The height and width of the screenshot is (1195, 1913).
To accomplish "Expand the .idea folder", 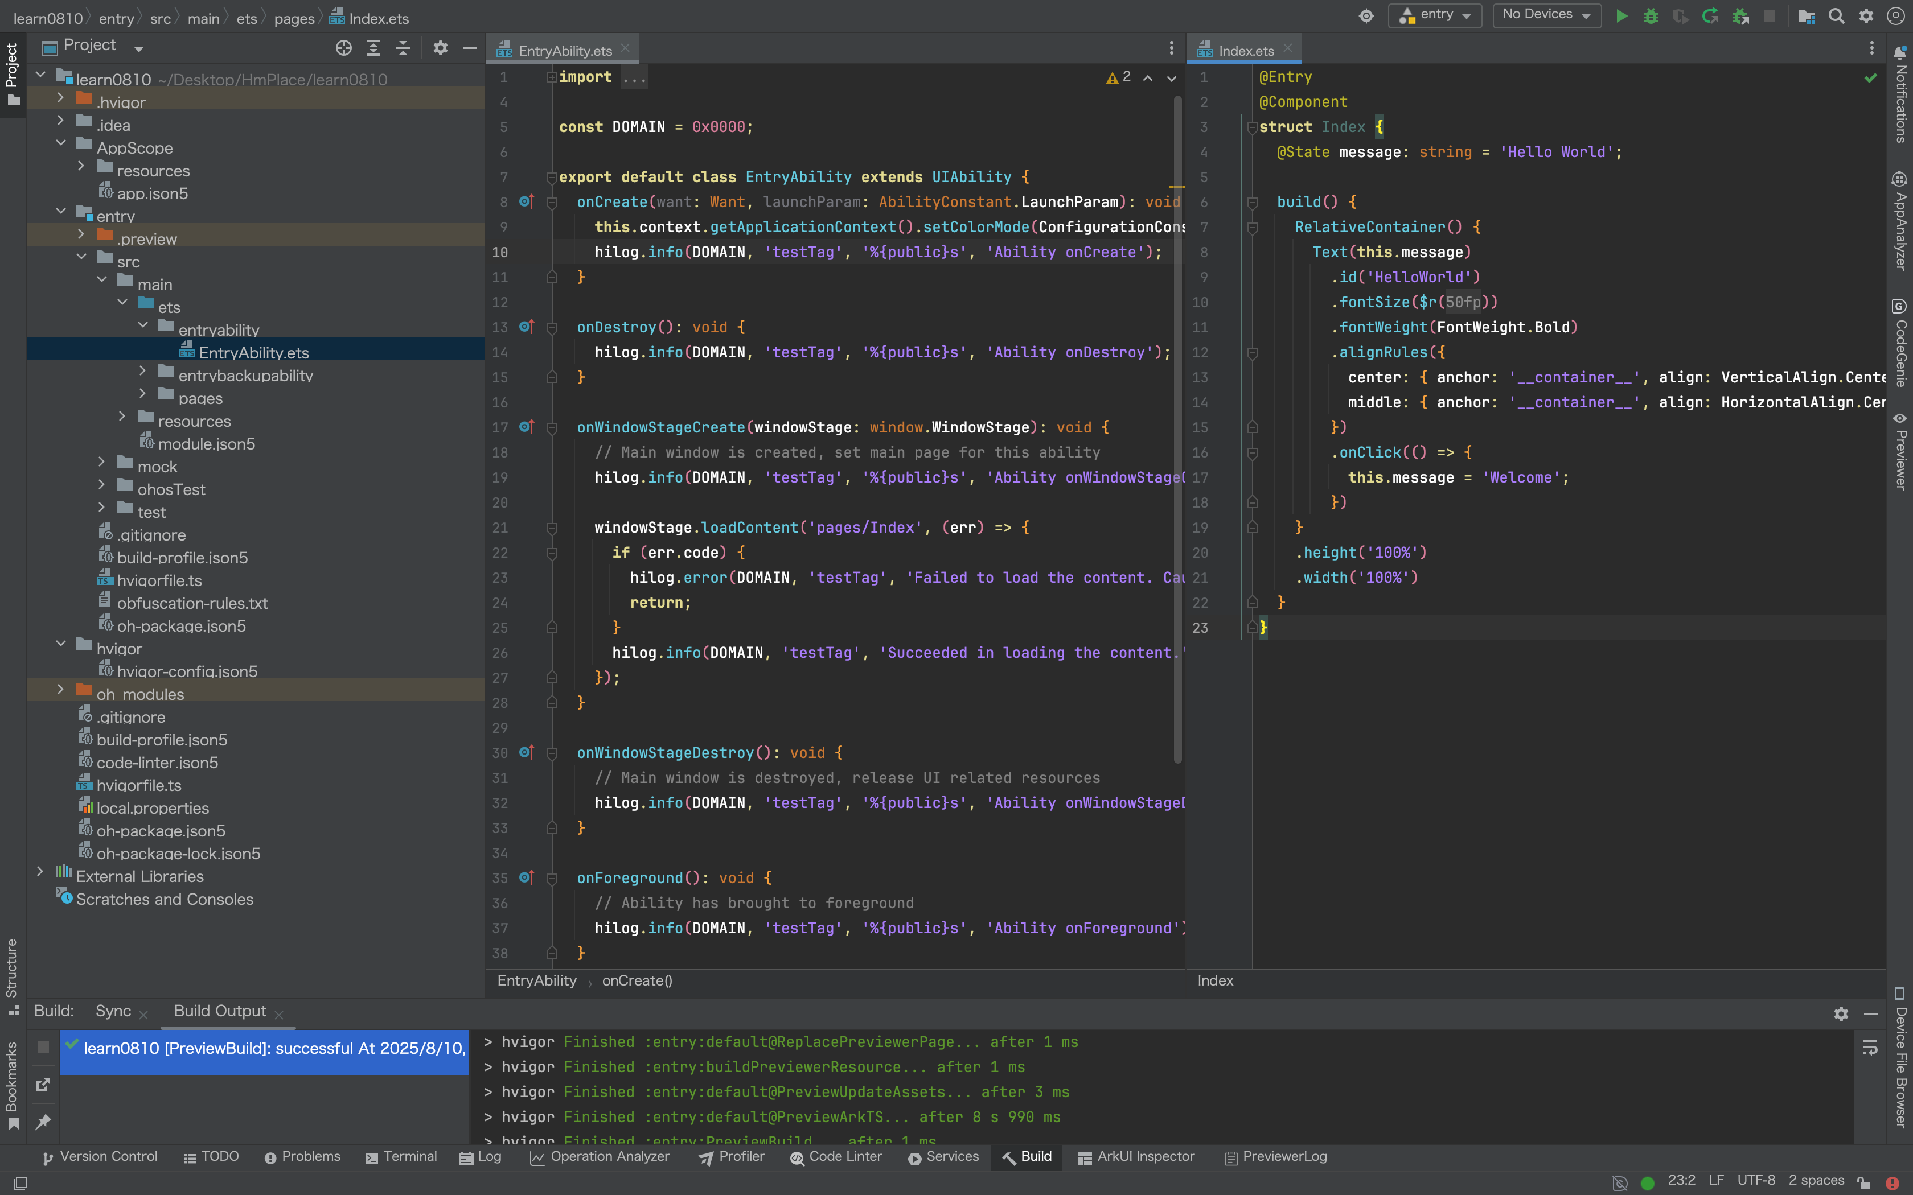I will click(60, 121).
